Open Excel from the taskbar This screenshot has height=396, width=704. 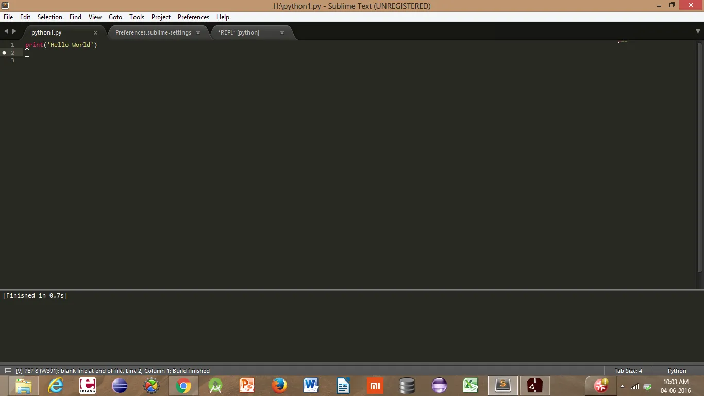tap(471, 386)
